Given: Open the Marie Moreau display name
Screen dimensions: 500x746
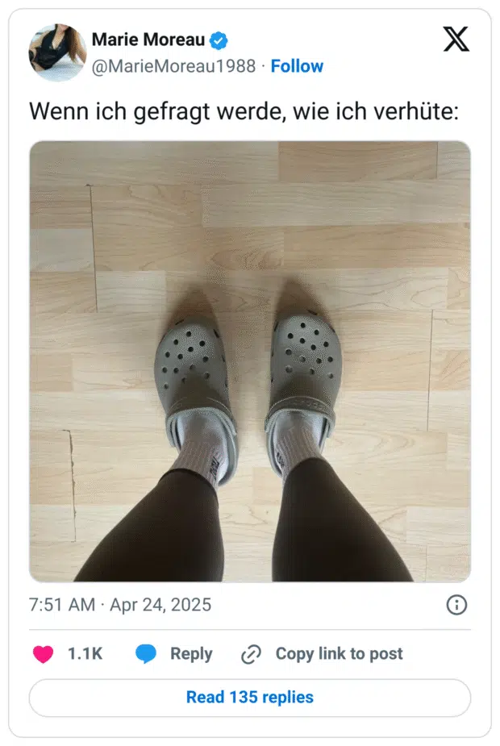Looking at the screenshot, I should coord(148,40).
